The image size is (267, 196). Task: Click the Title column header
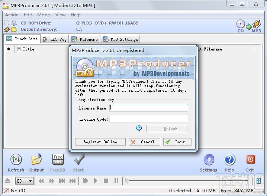[x=28, y=49]
